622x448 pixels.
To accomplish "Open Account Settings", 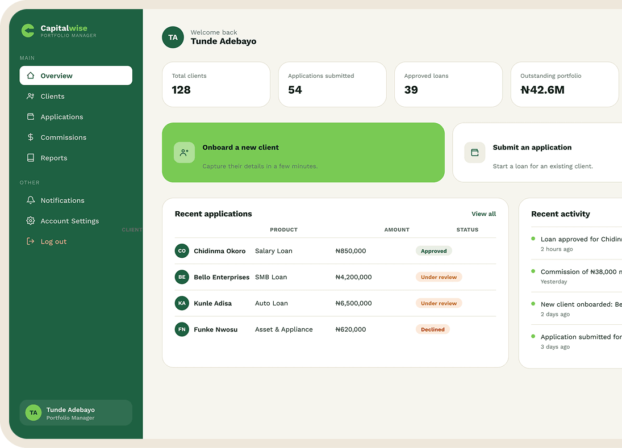I will pos(76,221).
